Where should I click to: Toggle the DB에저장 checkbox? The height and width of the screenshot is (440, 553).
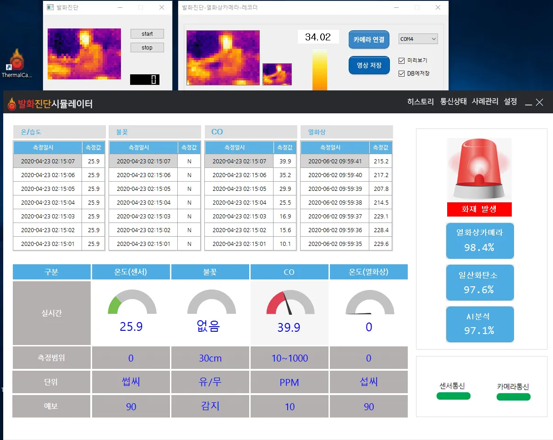[x=402, y=73]
